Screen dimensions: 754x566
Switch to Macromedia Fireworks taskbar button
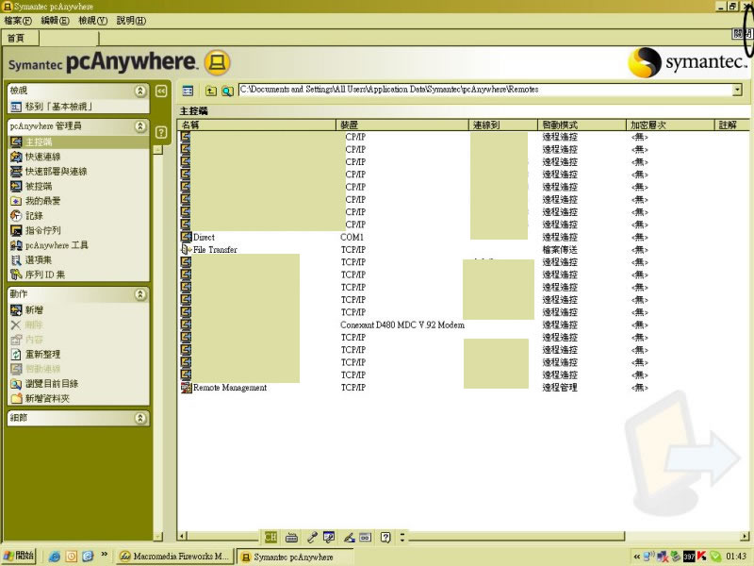pyautogui.click(x=175, y=557)
